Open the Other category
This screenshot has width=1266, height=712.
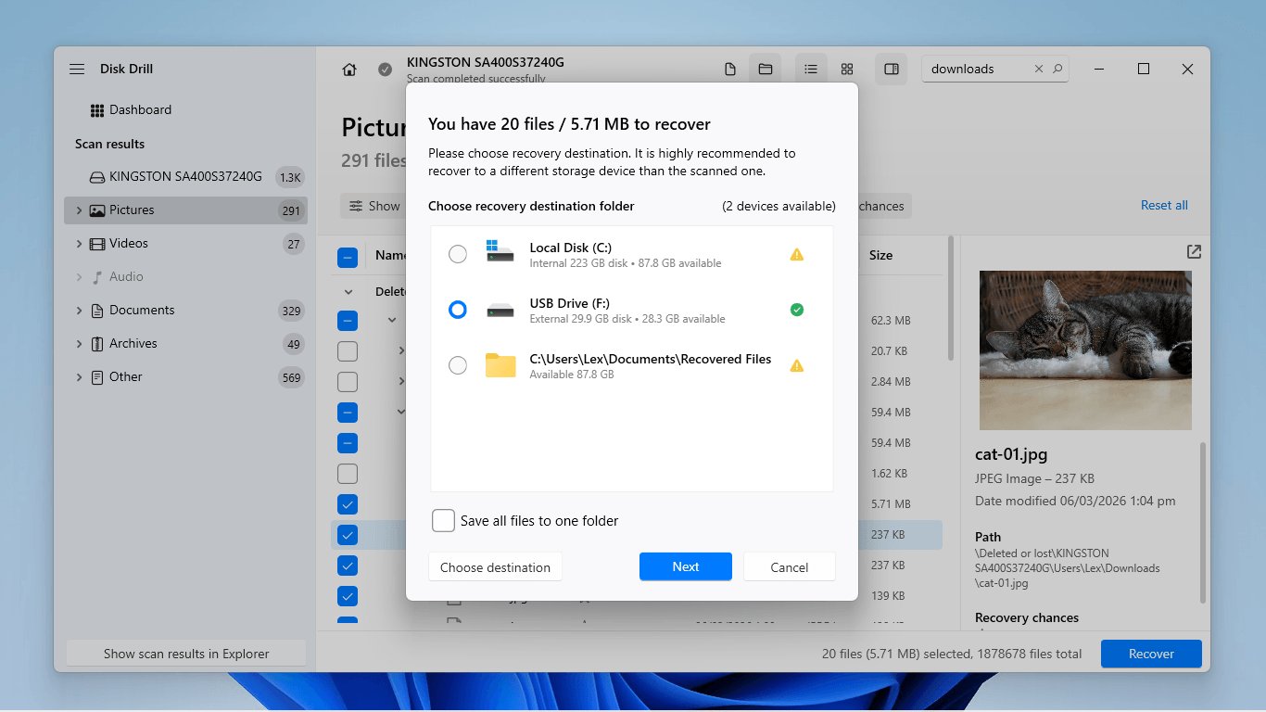185,377
